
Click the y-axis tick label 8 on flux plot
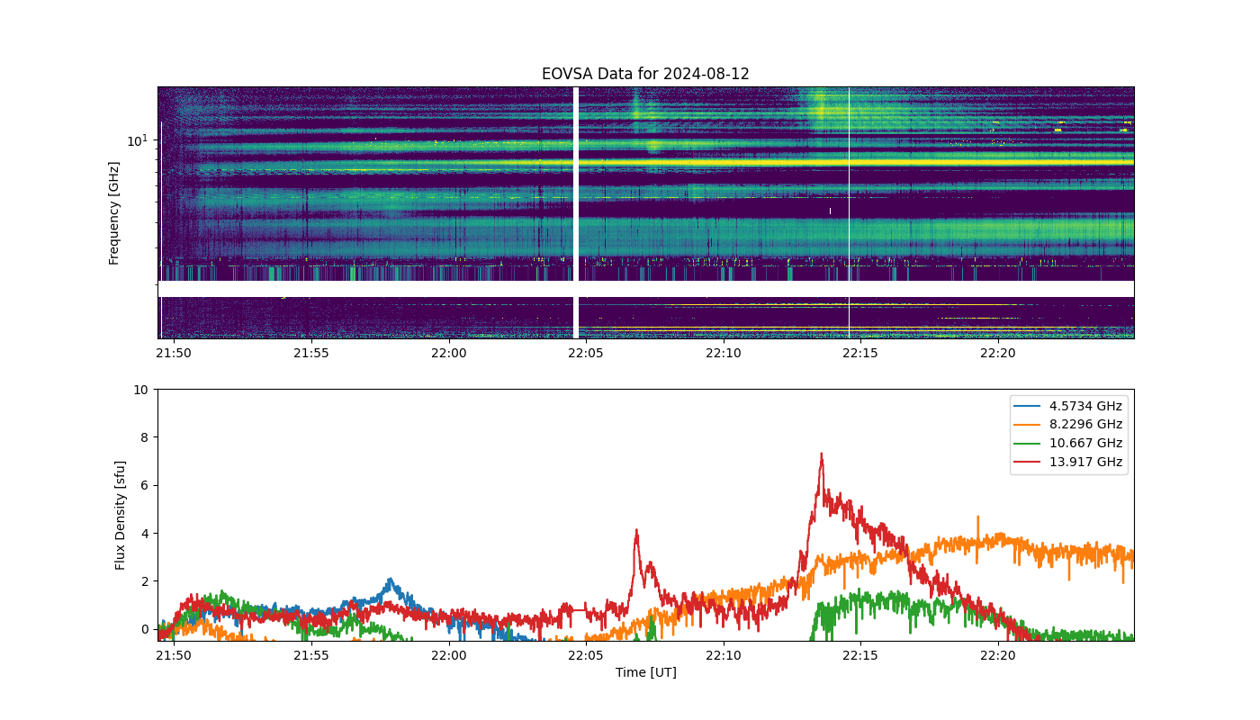coord(145,437)
